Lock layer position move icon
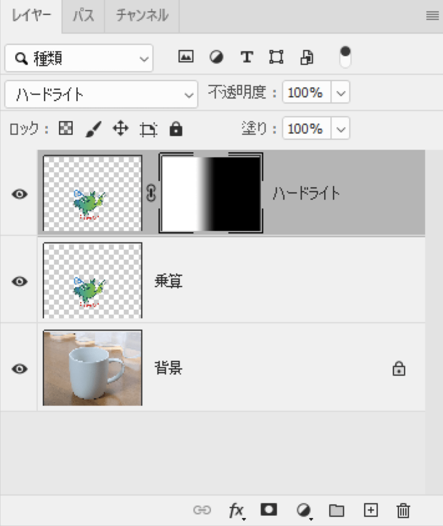Viewport: 443px width, 526px height. tap(121, 129)
